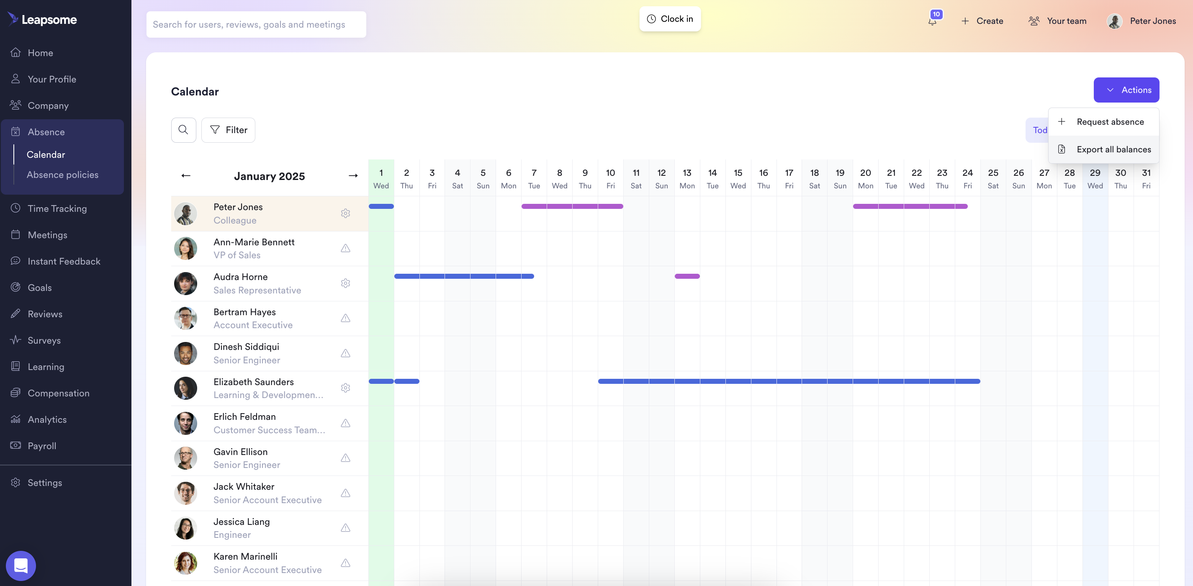Click the calendar search magnifier icon
This screenshot has width=1193, height=586.
(x=183, y=130)
